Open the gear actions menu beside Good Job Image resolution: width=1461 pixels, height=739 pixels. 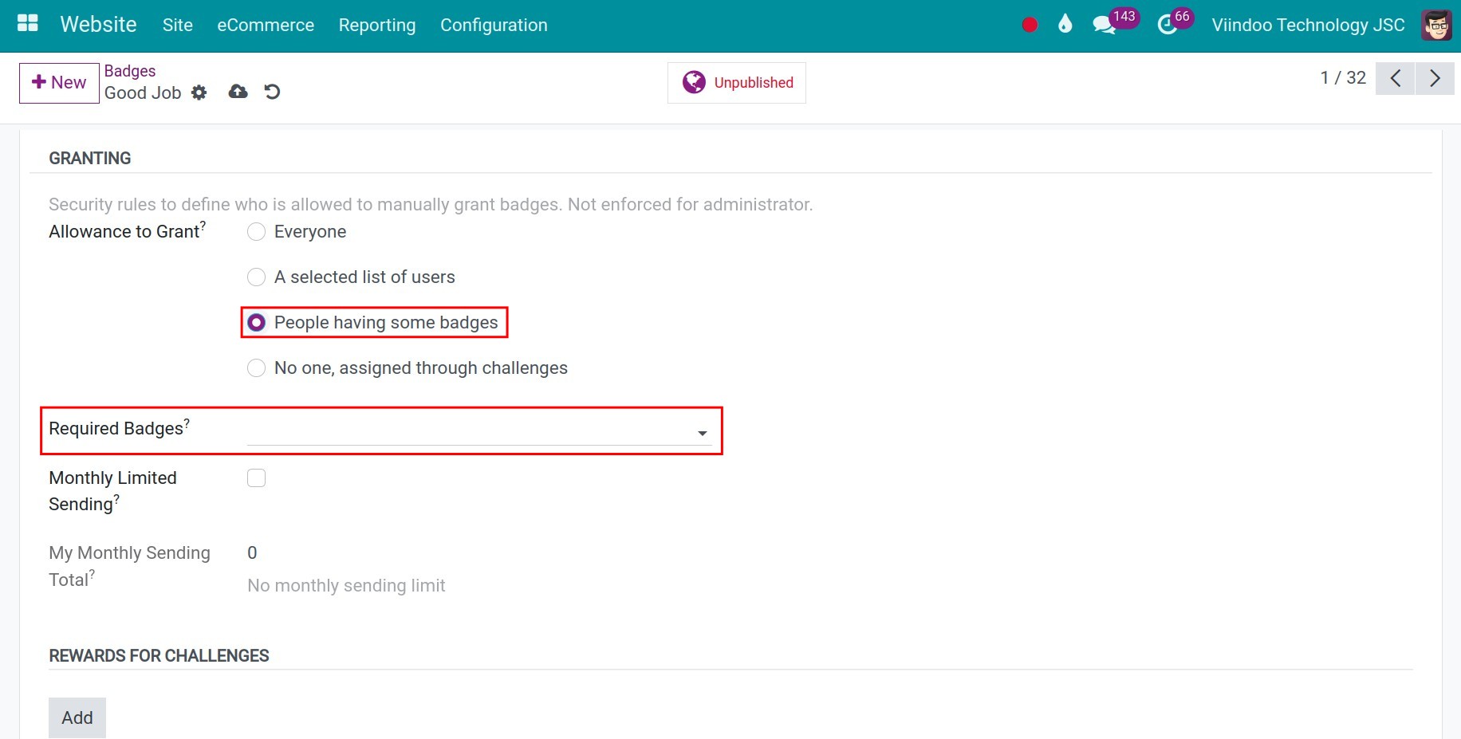coord(199,92)
